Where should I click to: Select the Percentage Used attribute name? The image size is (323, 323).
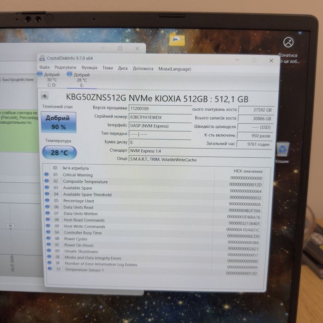[x=78, y=201]
